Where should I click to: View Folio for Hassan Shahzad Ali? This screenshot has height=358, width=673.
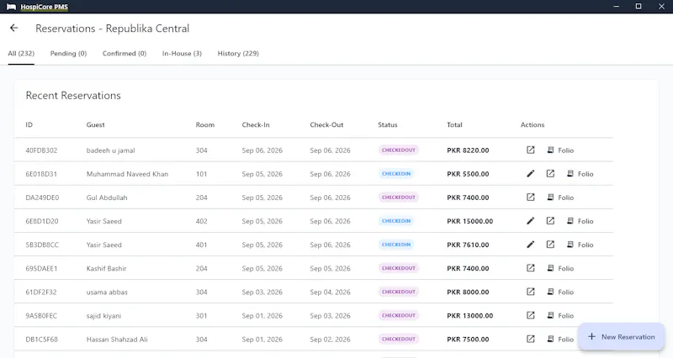[560, 339]
